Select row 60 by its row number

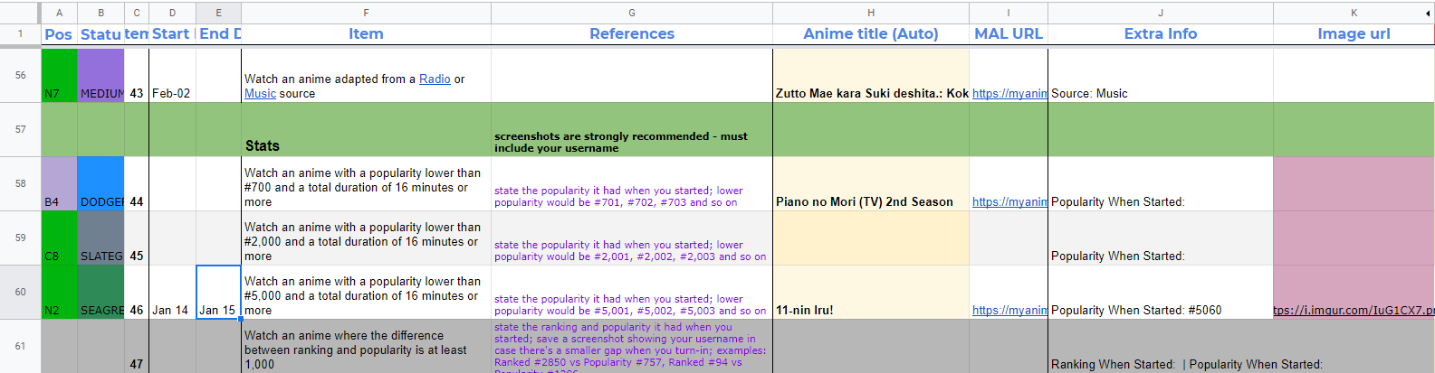pyautogui.click(x=20, y=292)
